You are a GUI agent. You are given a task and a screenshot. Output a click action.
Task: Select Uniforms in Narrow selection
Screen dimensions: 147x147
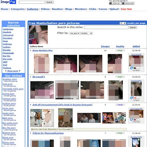(x=7, y=44)
